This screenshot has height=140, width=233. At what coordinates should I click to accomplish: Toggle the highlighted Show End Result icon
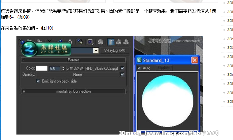pos(111,42)
